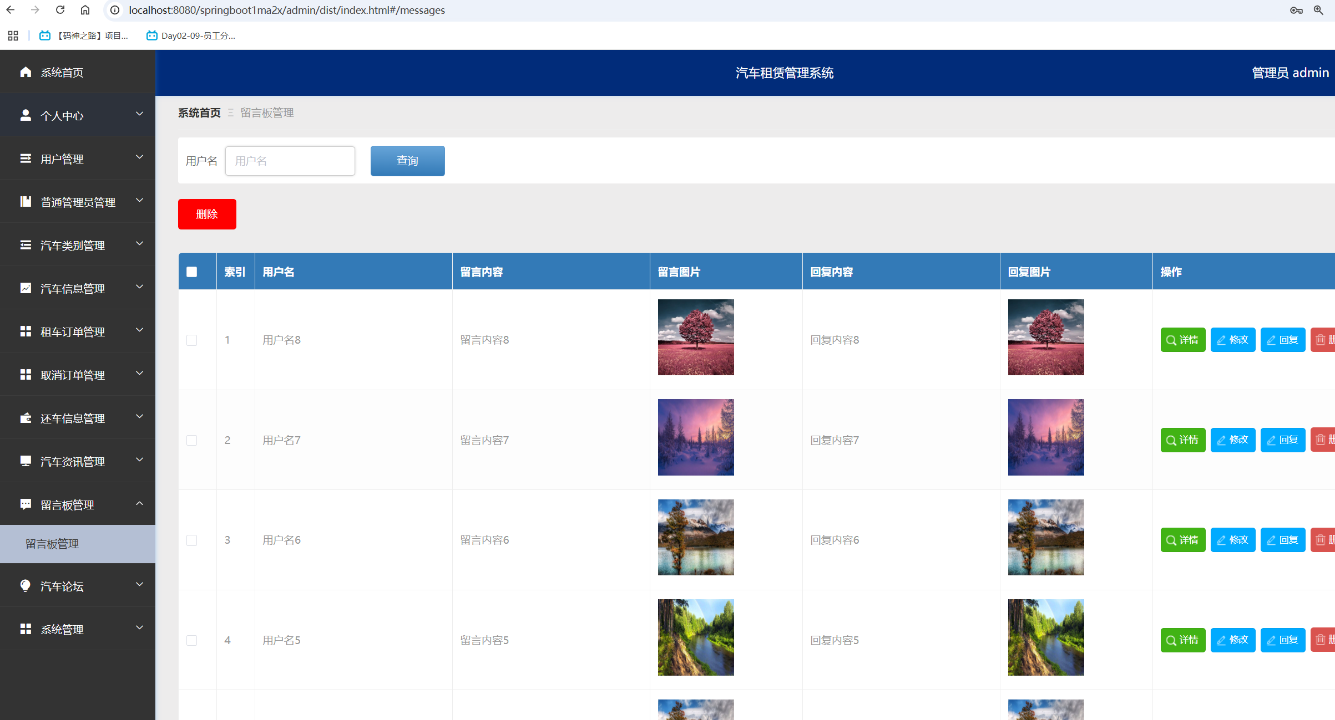Collapse the 留言板管理 chevron
This screenshot has height=720, width=1335.
click(x=140, y=503)
